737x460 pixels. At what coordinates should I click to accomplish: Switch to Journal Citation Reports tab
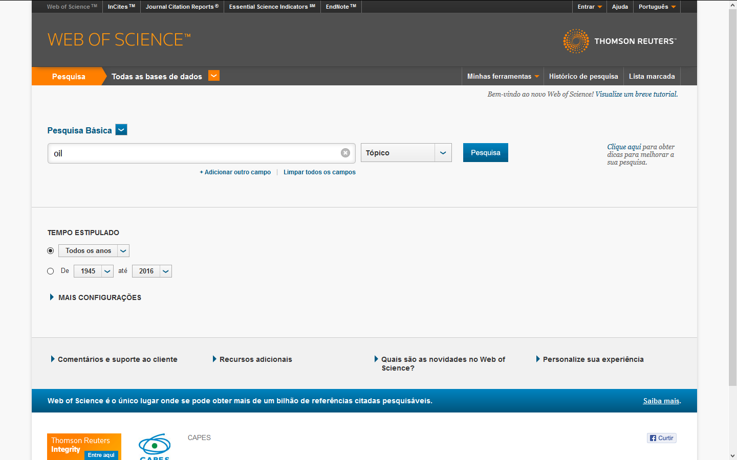coord(182,7)
